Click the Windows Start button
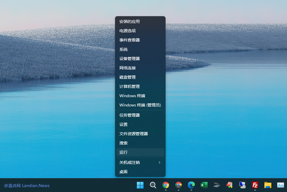Viewport: 287px width, 192px height. pyautogui.click(x=140, y=185)
